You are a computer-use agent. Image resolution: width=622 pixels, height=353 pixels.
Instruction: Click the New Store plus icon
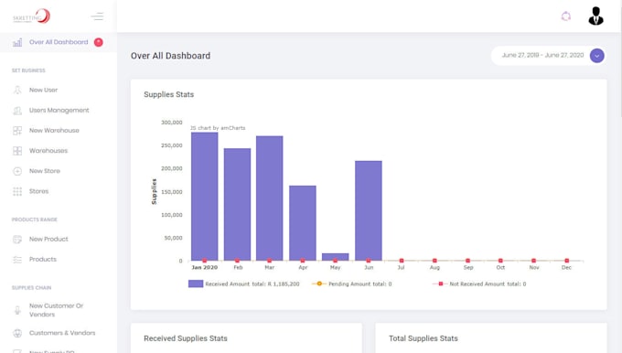point(17,171)
